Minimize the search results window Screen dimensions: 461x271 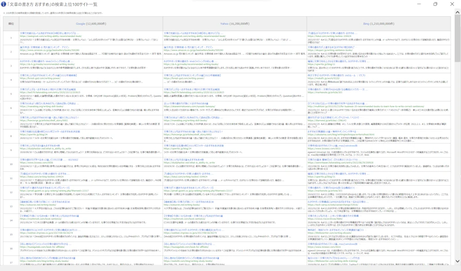(419, 4)
